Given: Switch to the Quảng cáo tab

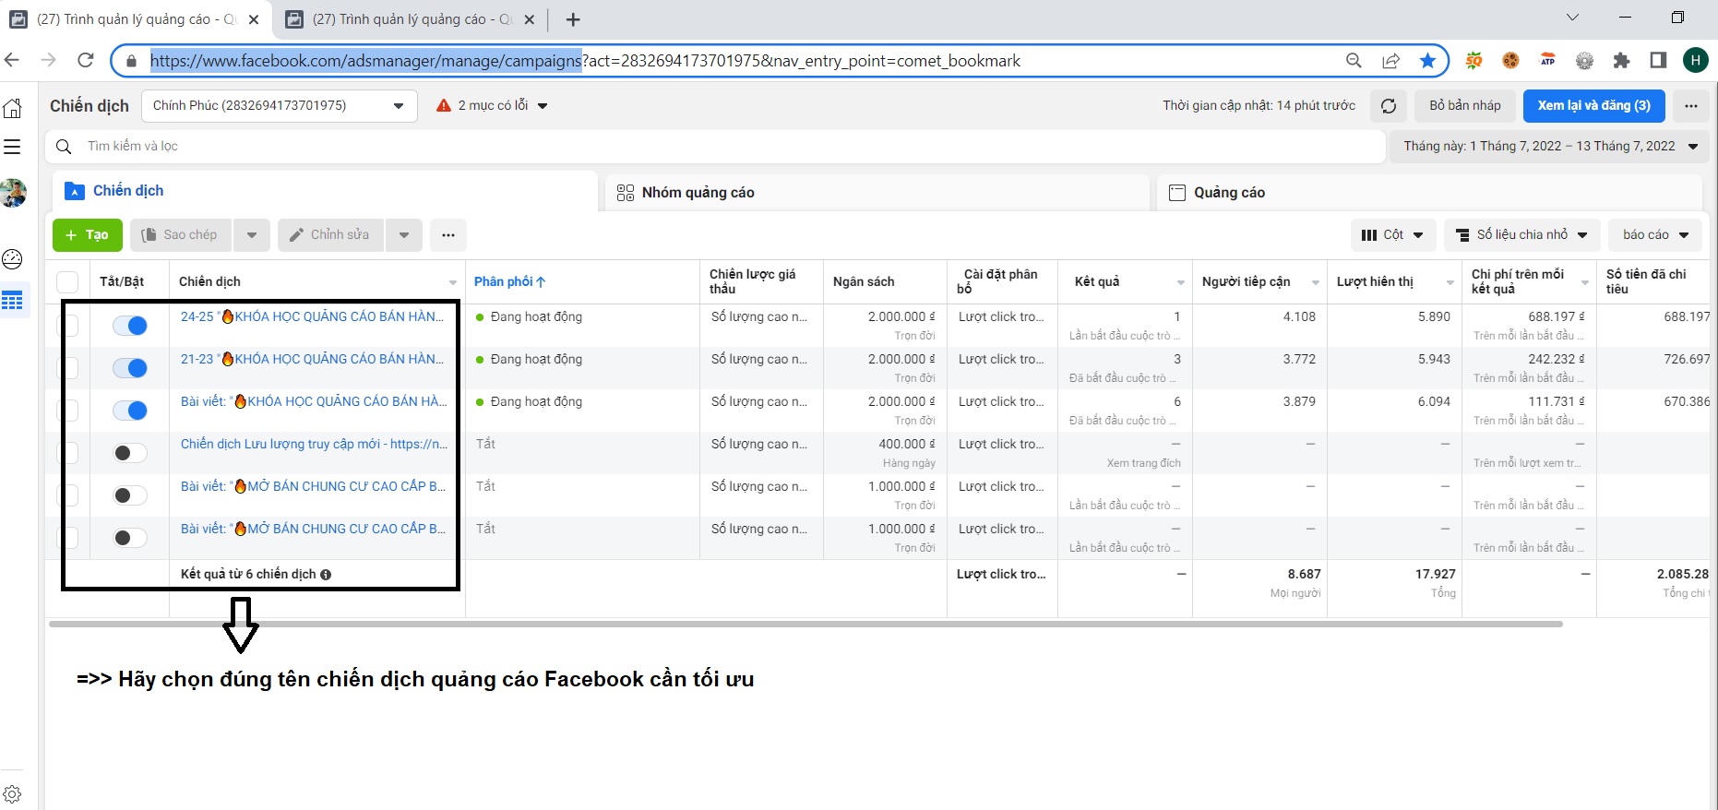Looking at the screenshot, I should (1229, 193).
